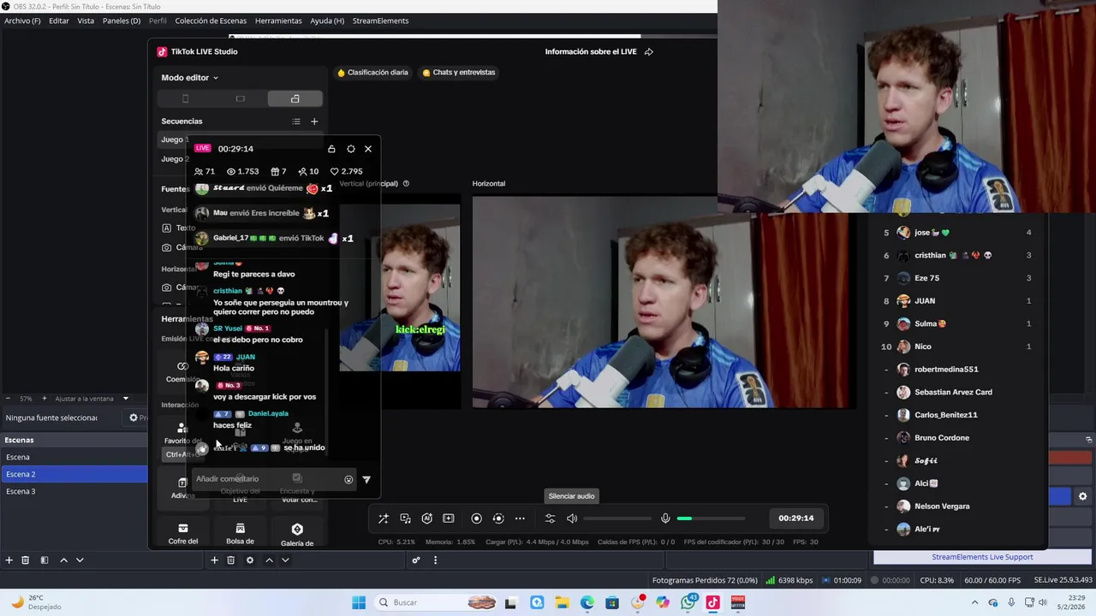Click the AI tool toolbar icon
This screenshot has width=1096, height=616.
coord(426,518)
